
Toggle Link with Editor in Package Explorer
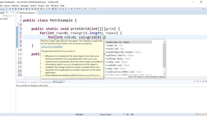coord(6,16)
